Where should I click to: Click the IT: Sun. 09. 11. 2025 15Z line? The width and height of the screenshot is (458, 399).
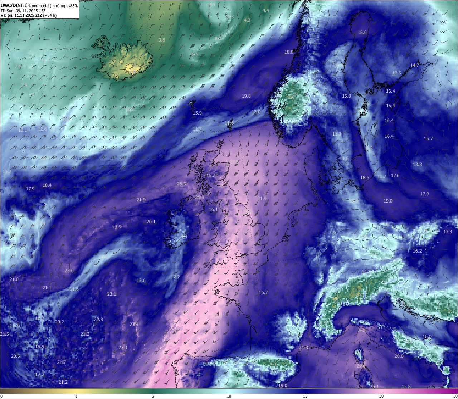pyautogui.click(x=23, y=11)
